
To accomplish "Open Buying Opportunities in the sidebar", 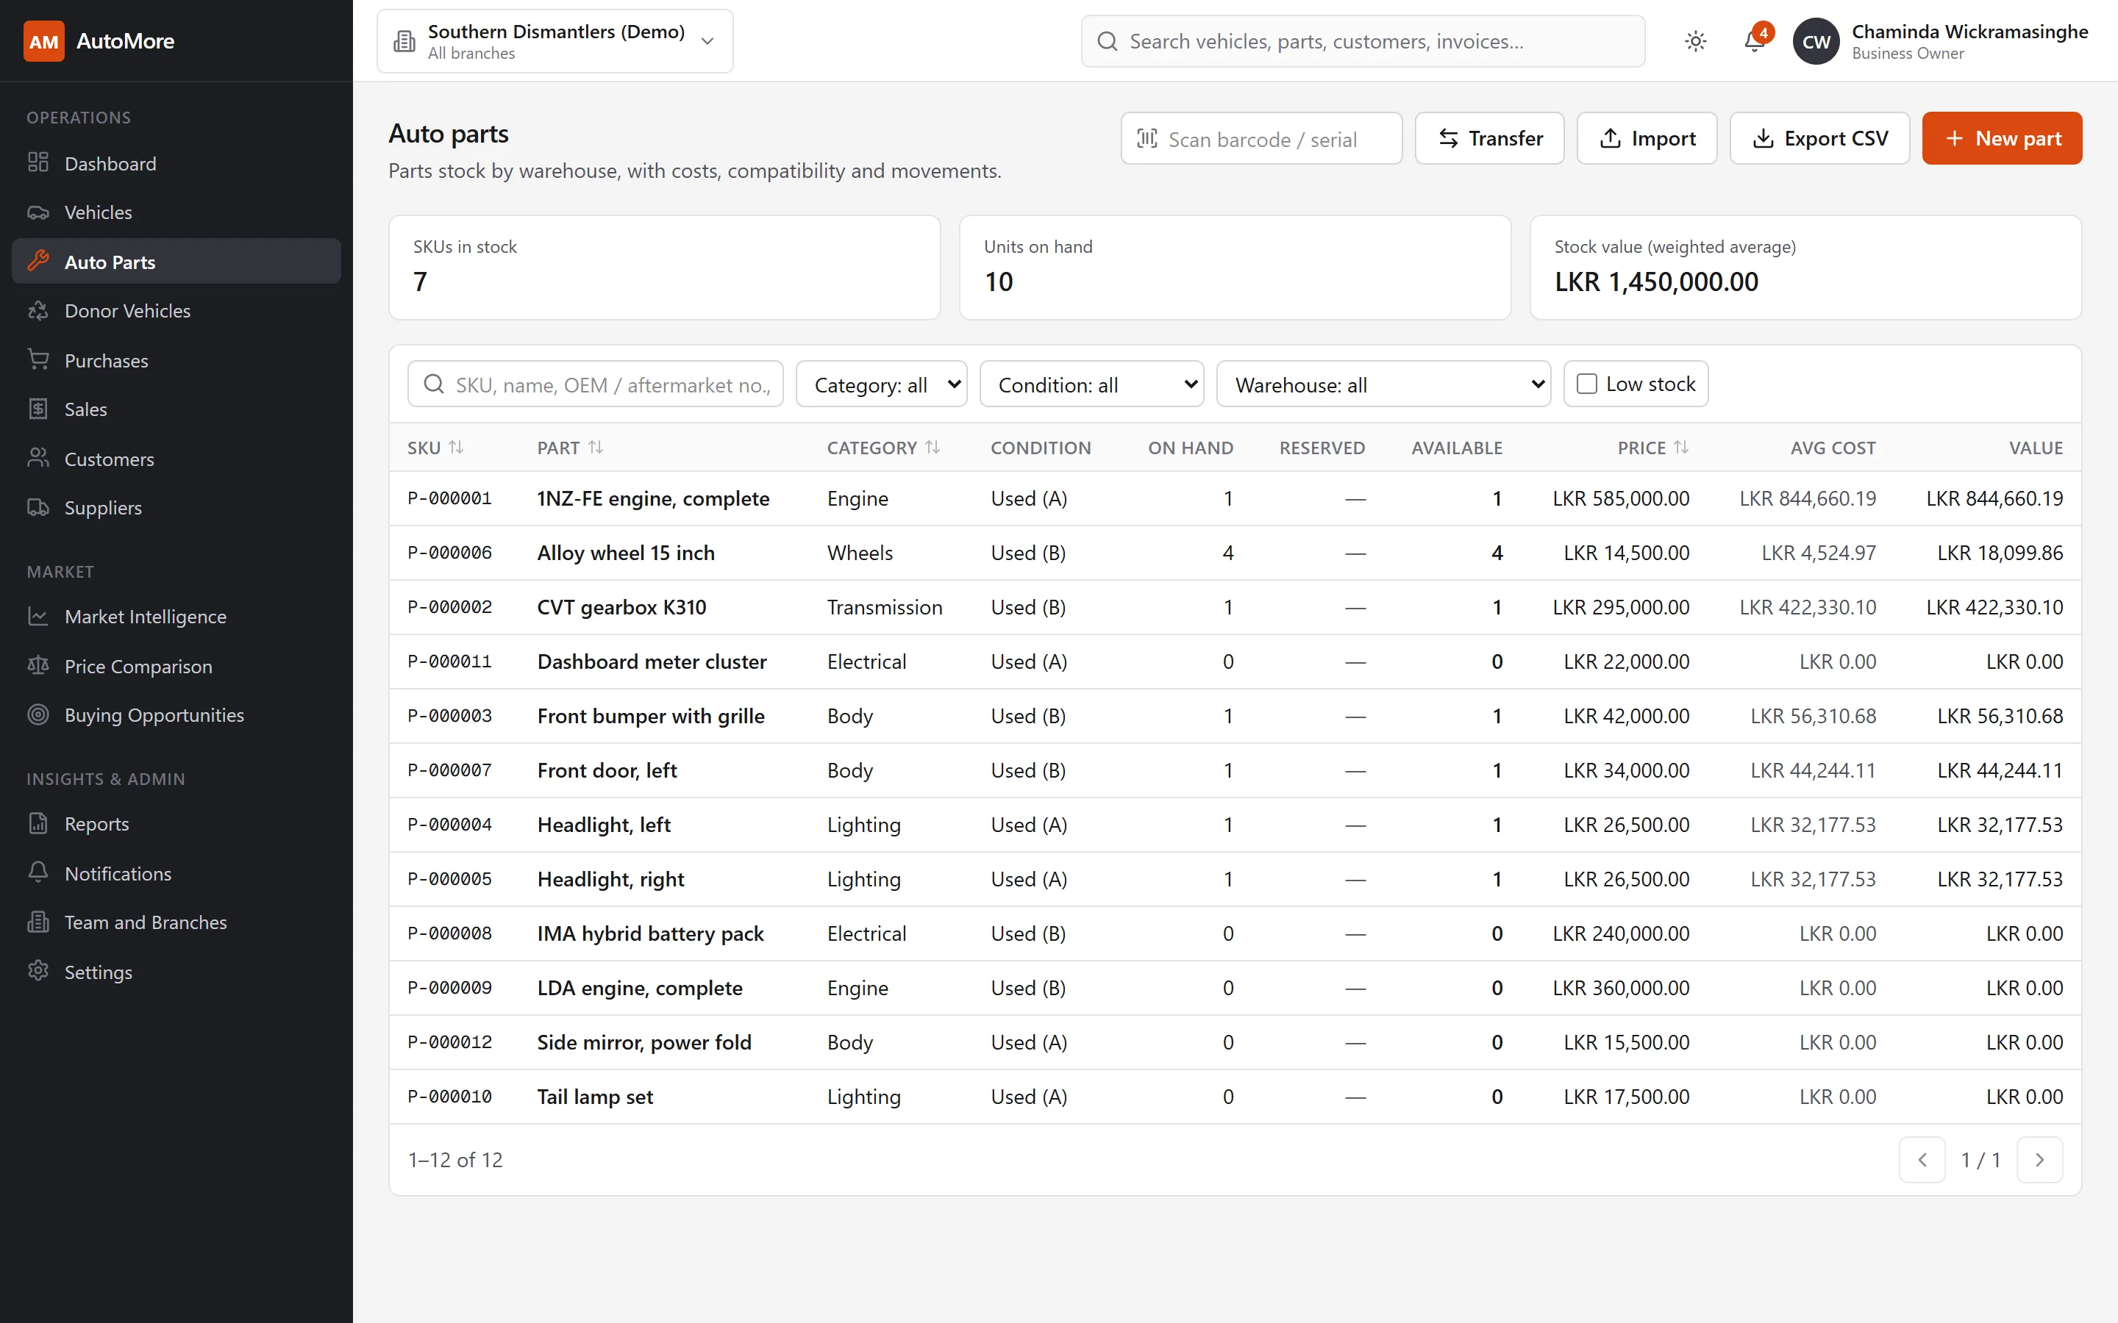I will coord(176,715).
